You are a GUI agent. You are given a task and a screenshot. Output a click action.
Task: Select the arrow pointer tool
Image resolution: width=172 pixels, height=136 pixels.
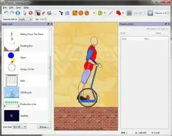point(25,13)
